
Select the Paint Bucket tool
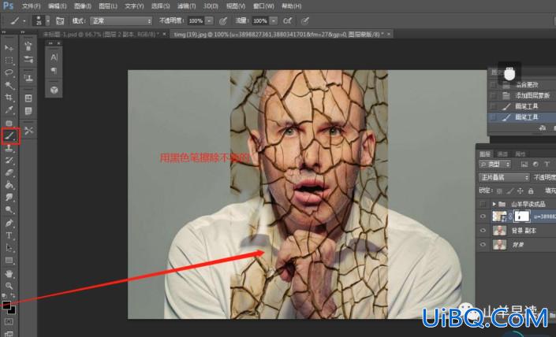tap(9, 185)
